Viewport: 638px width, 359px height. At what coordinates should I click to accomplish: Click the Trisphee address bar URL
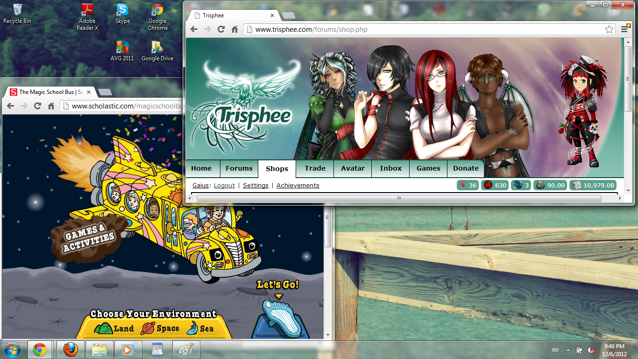[312, 29]
